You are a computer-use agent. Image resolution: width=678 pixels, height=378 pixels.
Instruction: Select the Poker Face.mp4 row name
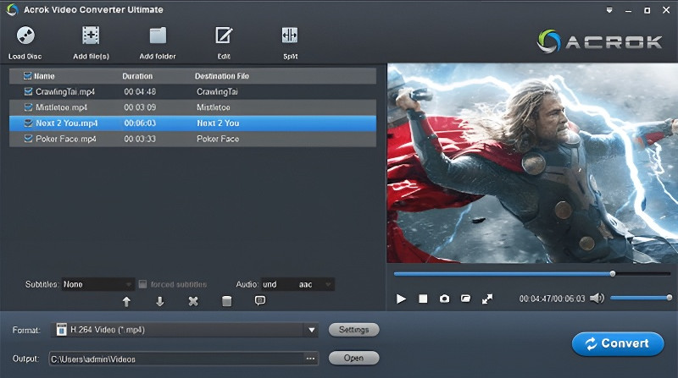(x=66, y=139)
